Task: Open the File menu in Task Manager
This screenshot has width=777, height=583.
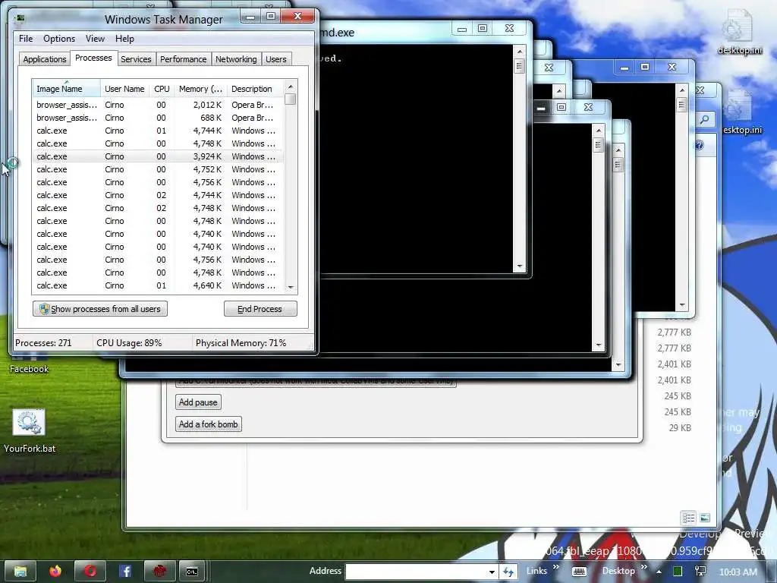Action: coord(26,39)
